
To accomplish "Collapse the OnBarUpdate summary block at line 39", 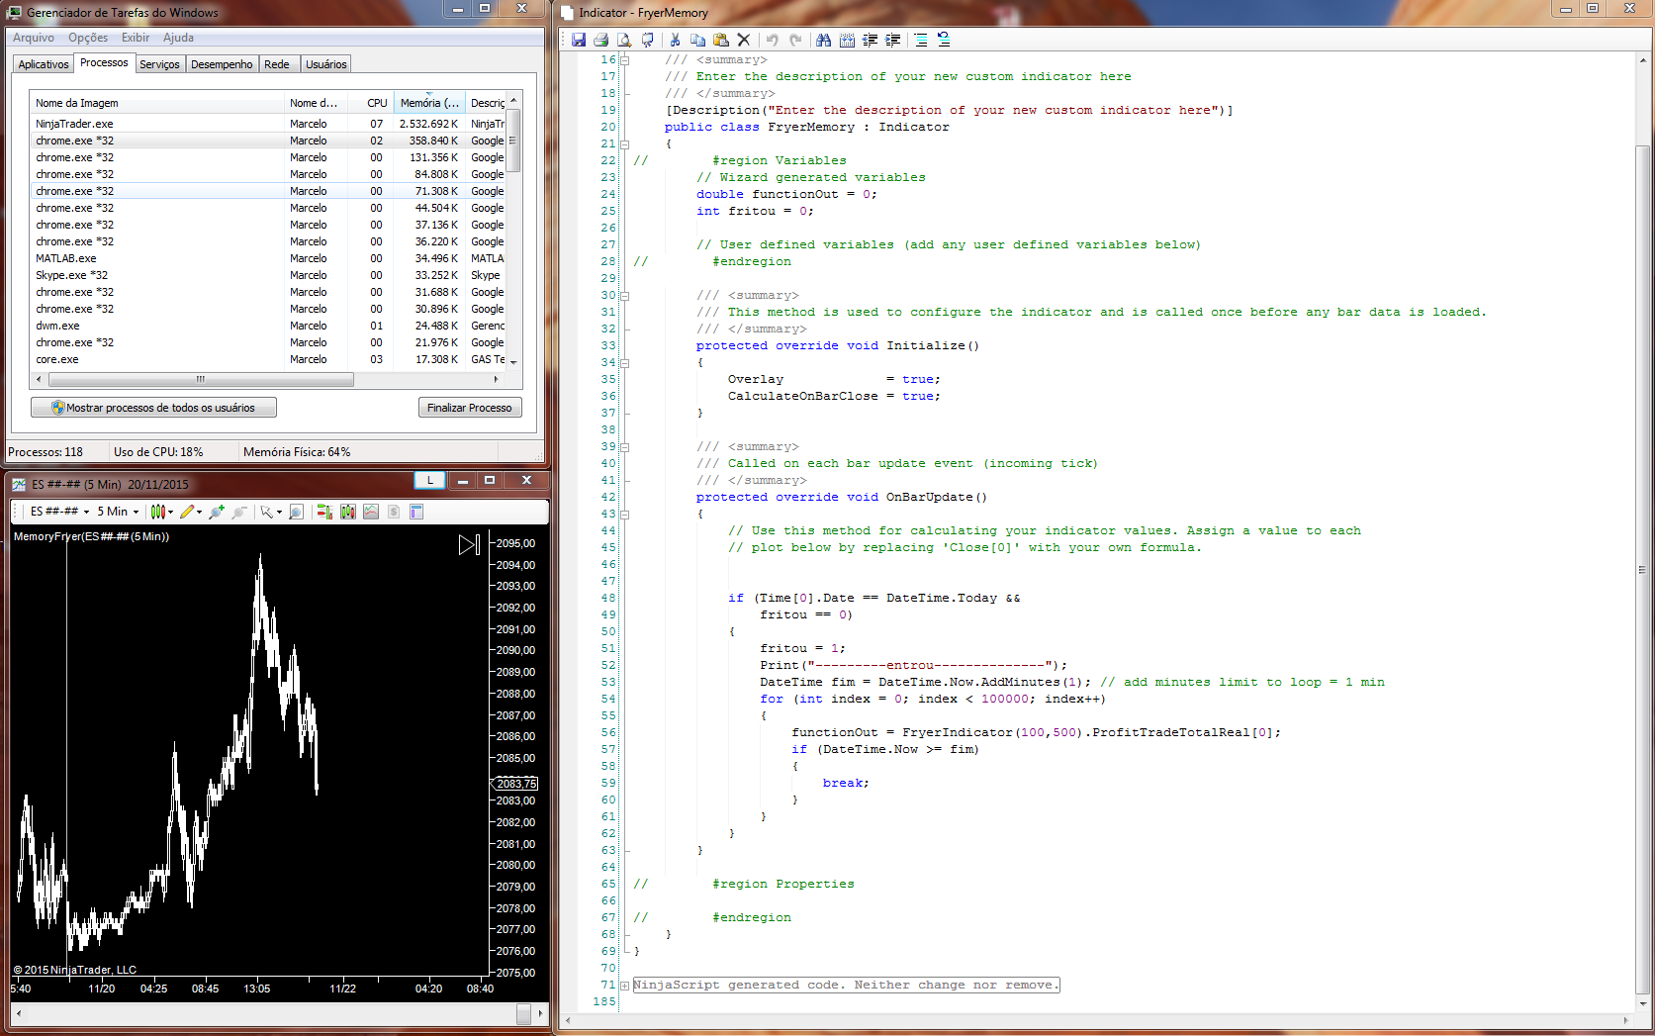I will click(624, 447).
